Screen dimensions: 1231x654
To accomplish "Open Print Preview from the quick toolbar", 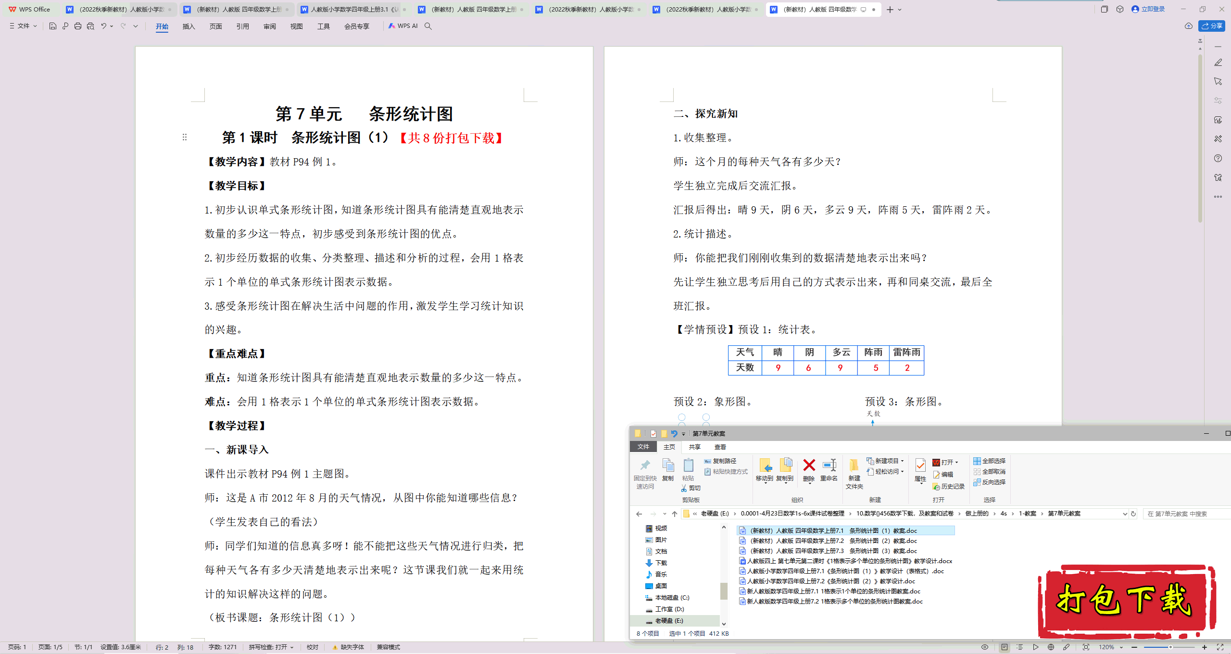I will [90, 26].
